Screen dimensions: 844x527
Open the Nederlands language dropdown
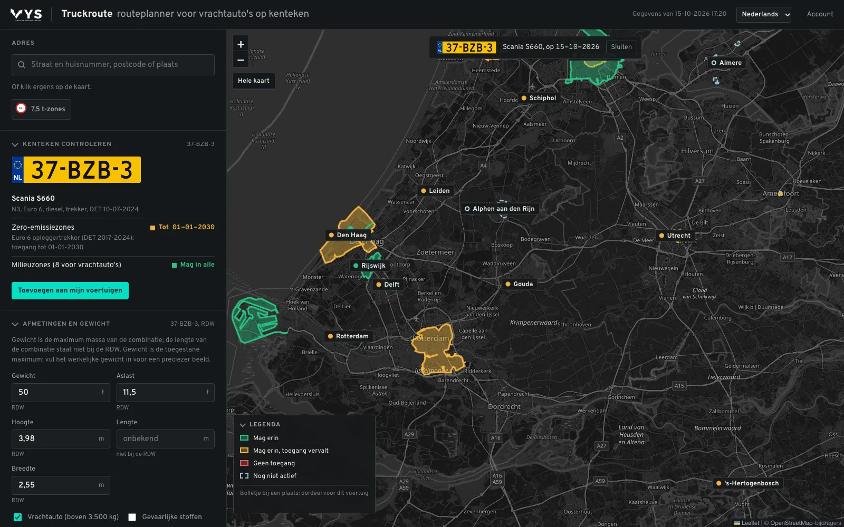click(763, 14)
